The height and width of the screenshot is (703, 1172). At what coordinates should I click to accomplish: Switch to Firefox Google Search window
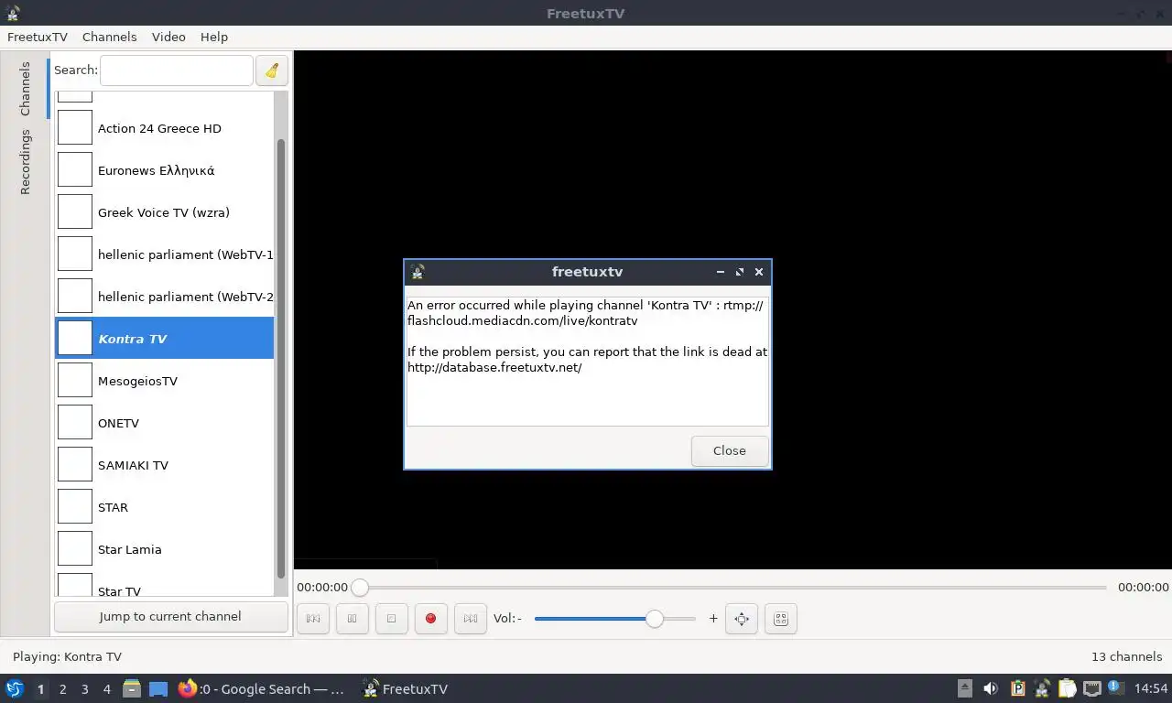[x=263, y=689]
